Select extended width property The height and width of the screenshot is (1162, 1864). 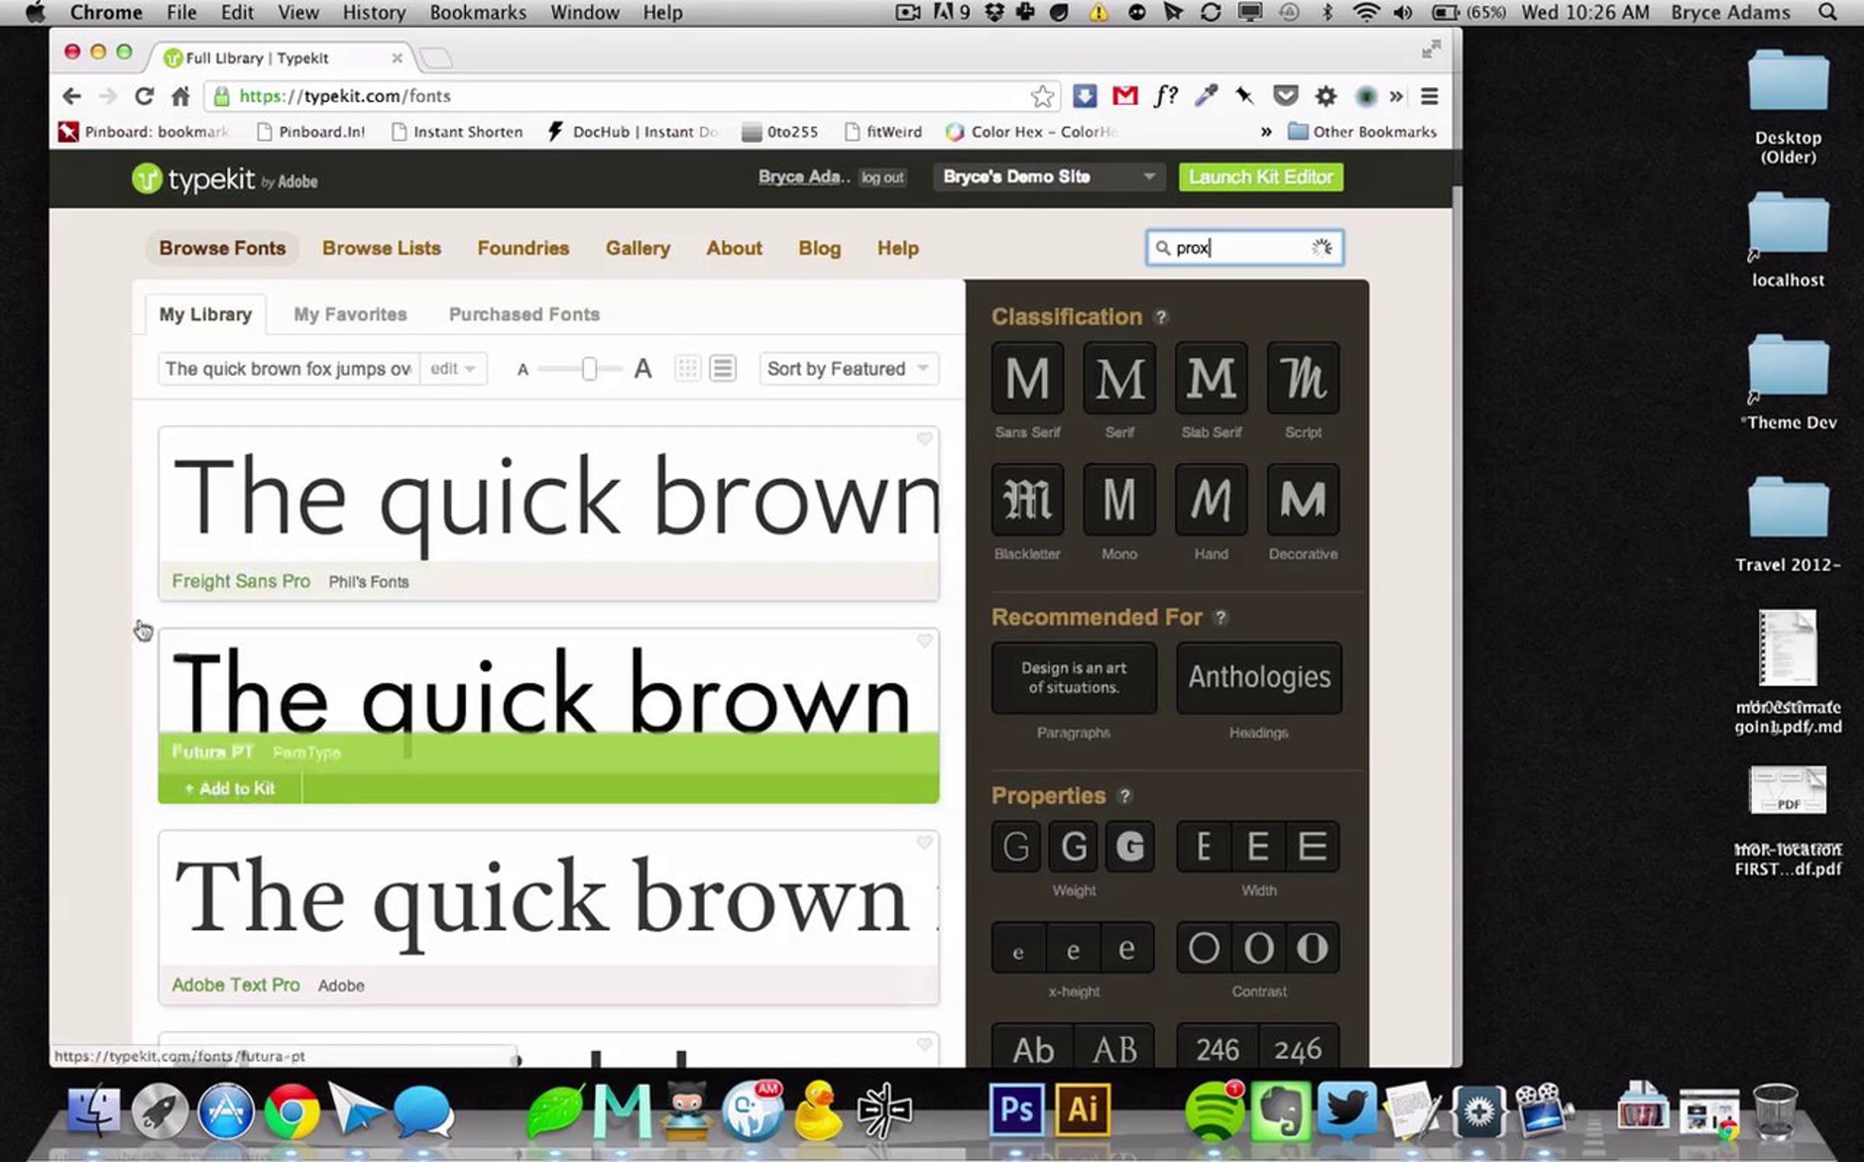1313,846
